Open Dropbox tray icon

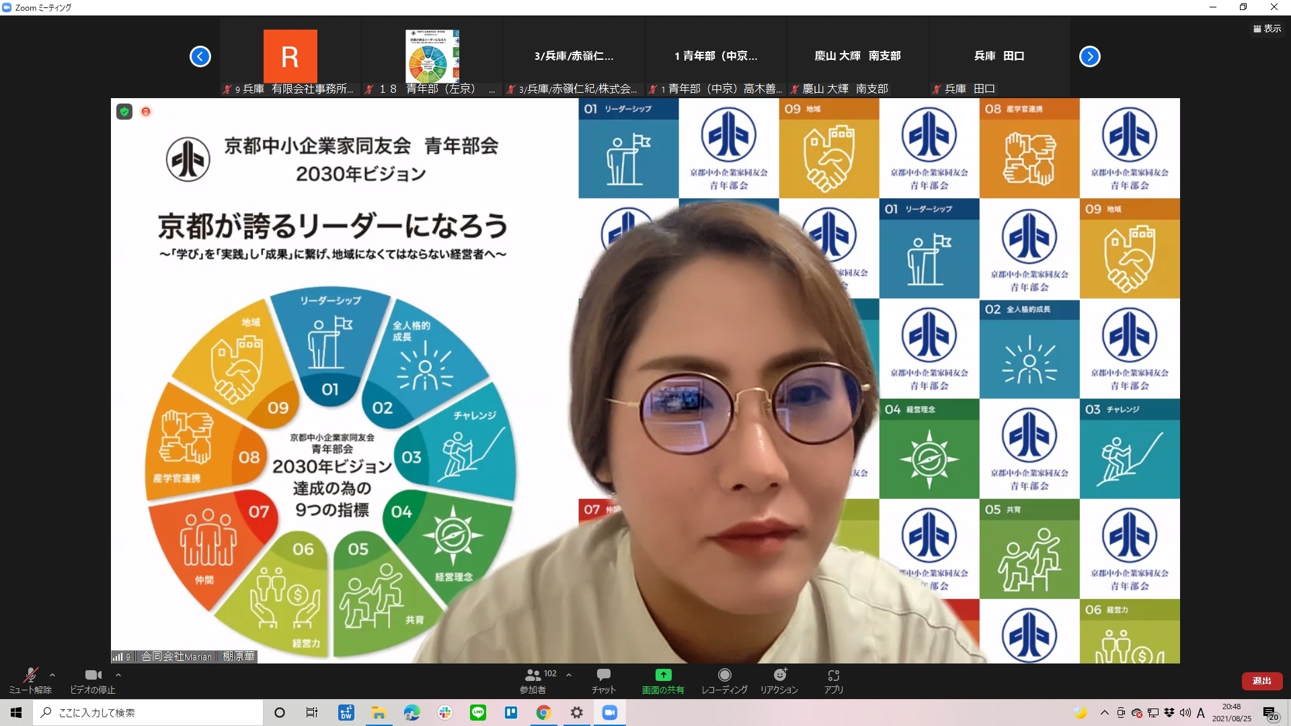click(x=1169, y=713)
